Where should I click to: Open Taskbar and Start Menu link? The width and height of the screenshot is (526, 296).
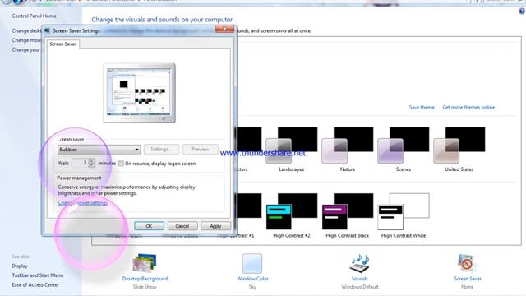tap(38, 275)
